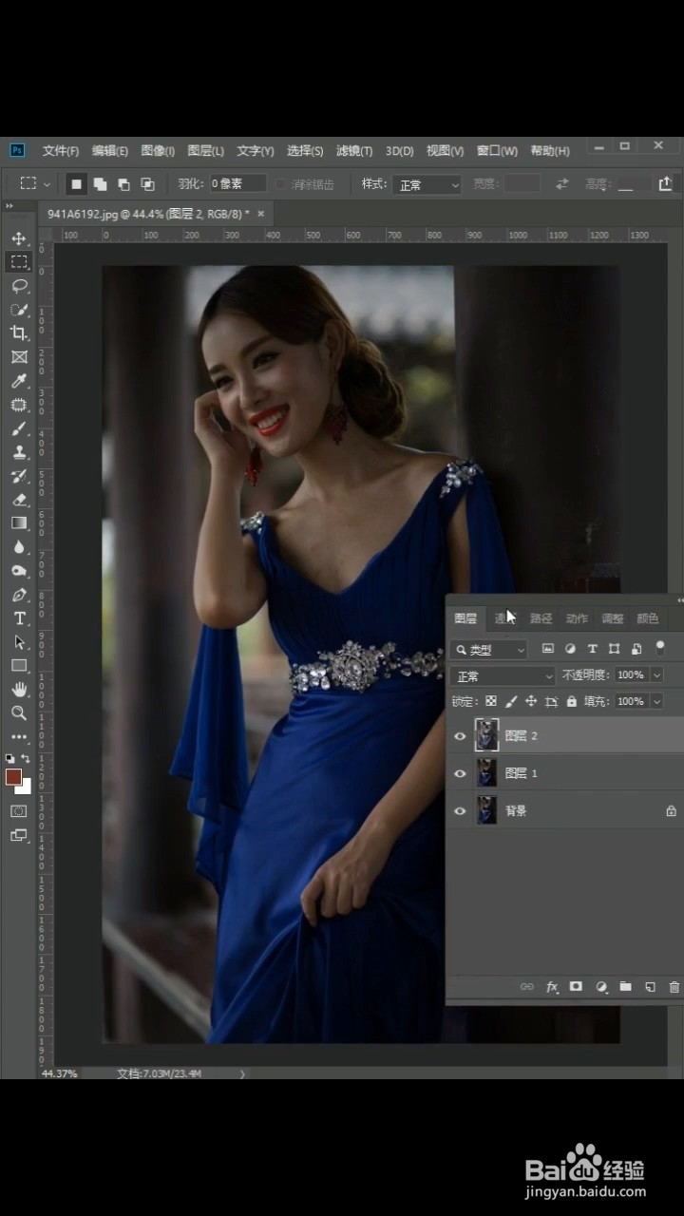Open the 文件(F) menu
Viewport: 684px width, 1216px height.
point(61,151)
